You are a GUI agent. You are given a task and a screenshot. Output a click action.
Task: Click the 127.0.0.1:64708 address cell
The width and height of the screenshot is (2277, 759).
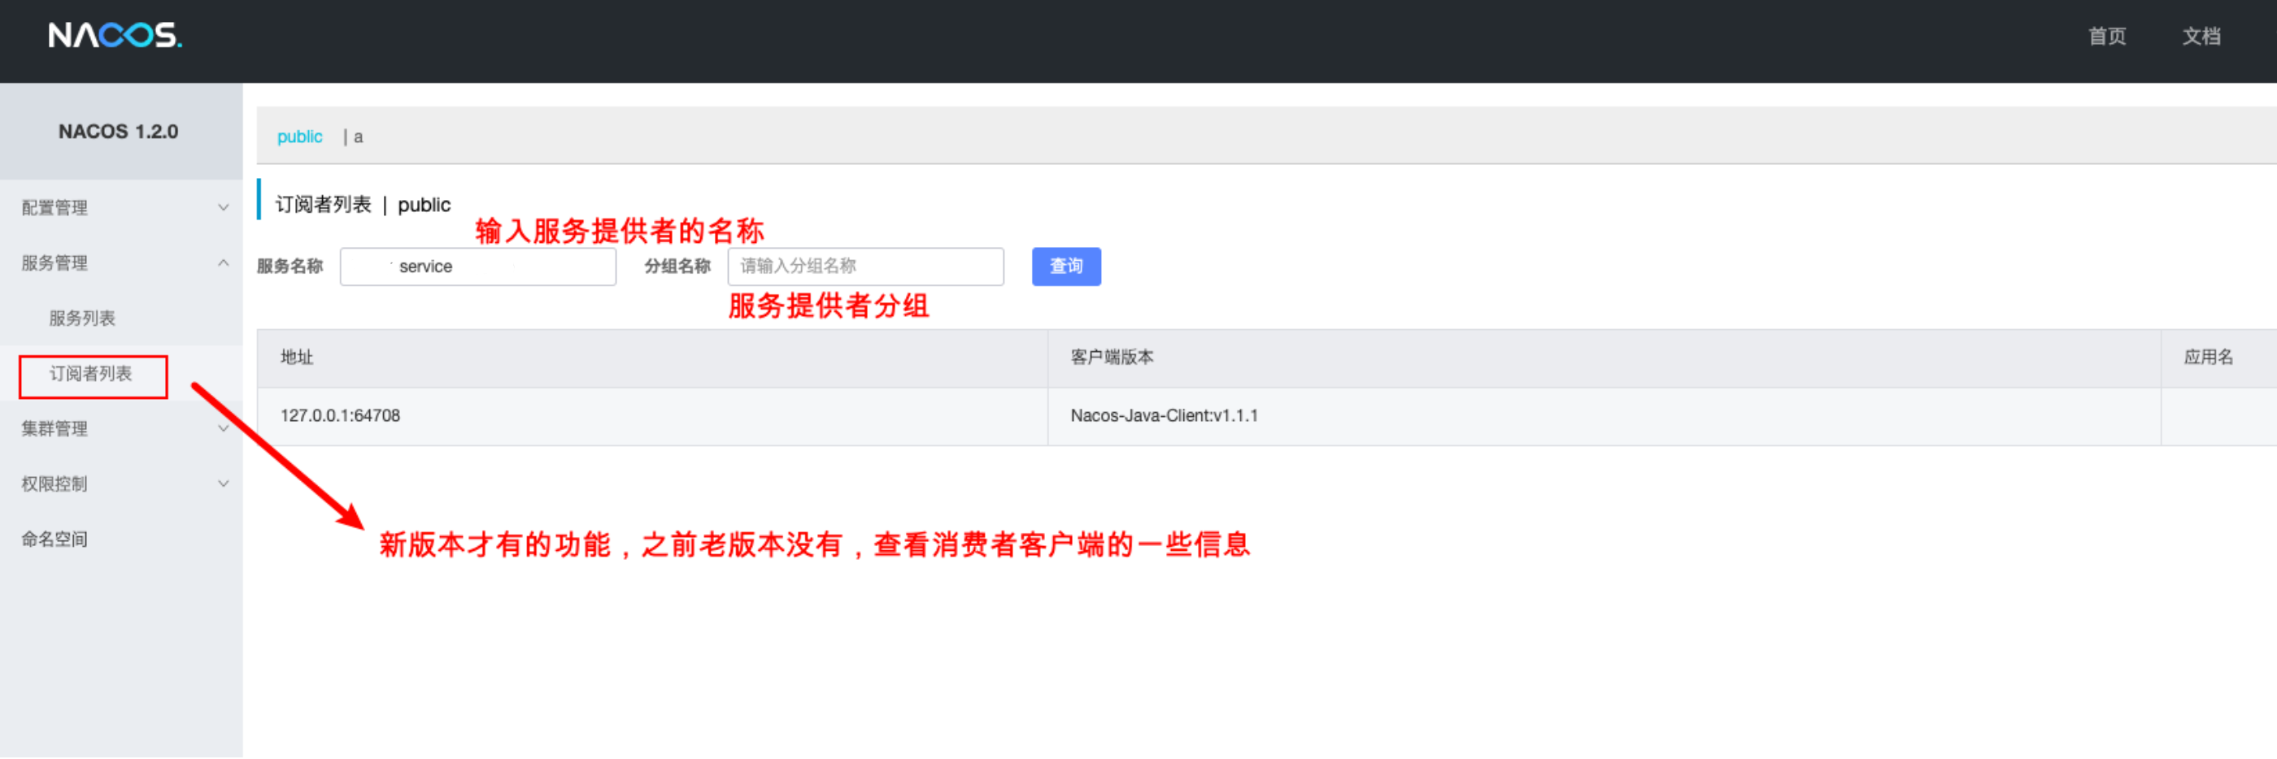click(340, 416)
